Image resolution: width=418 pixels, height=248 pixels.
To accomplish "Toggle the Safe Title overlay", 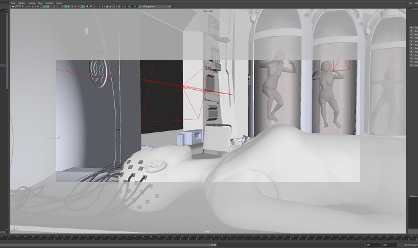I will click(57, 6).
